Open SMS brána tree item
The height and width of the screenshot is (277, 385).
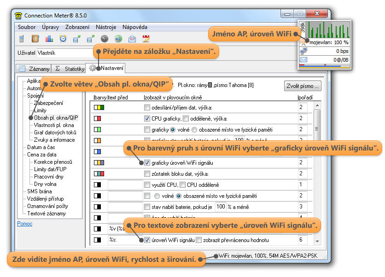point(39,191)
